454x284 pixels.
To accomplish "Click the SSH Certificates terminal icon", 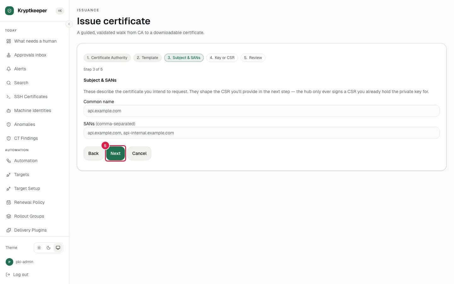I will (x=9, y=97).
